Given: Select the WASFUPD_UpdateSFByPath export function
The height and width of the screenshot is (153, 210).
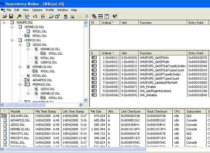Looking at the screenshot, I should pyautogui.click(x=159, y=82).
